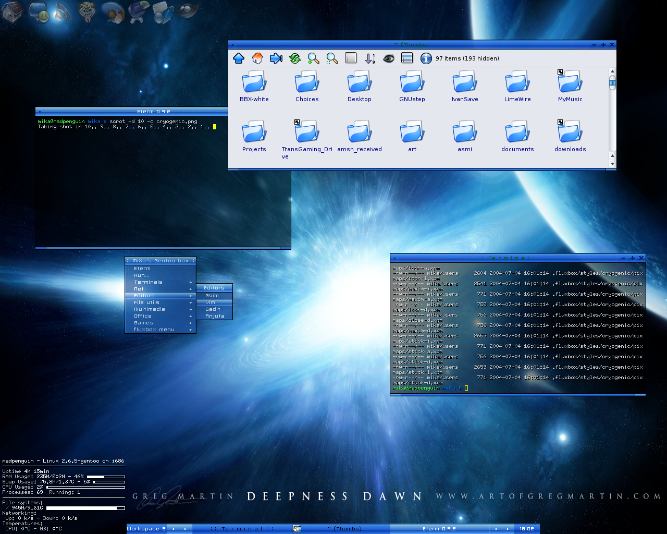Click the file browser vertical scrollbar handle
Image resolution: width=667 pixels, height=534 pixels.
coord(612,82)
